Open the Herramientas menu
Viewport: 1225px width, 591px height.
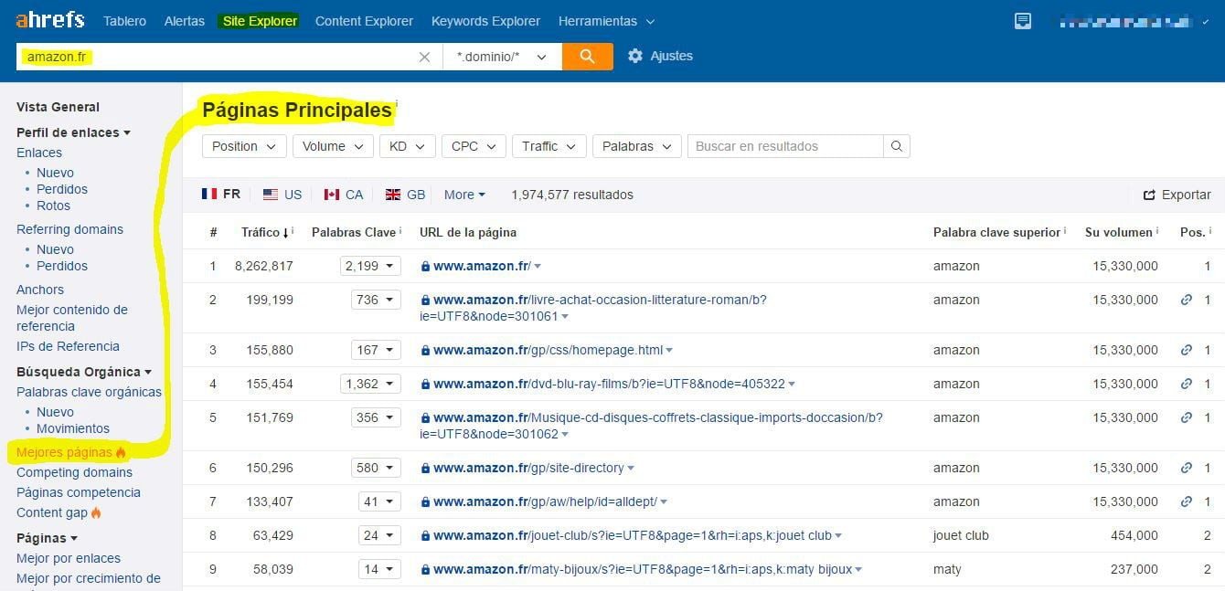tap(606, 21)
